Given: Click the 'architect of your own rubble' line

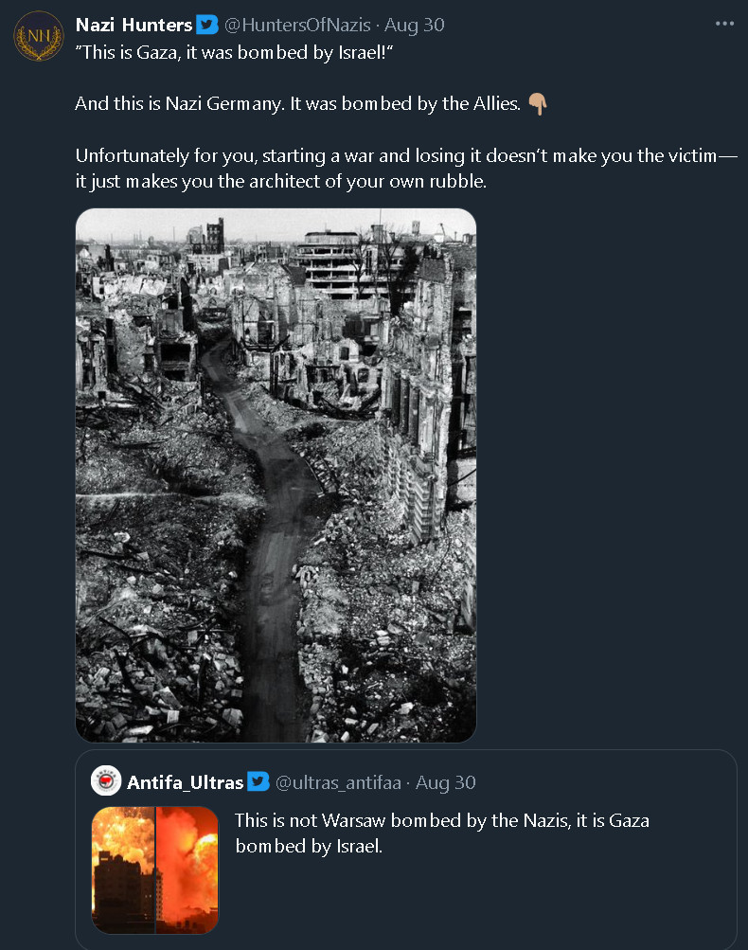Looking at the screenshot, I should (280, 180).
